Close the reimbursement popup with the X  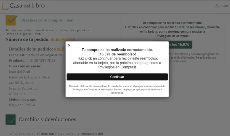click(x=69, y=45)
